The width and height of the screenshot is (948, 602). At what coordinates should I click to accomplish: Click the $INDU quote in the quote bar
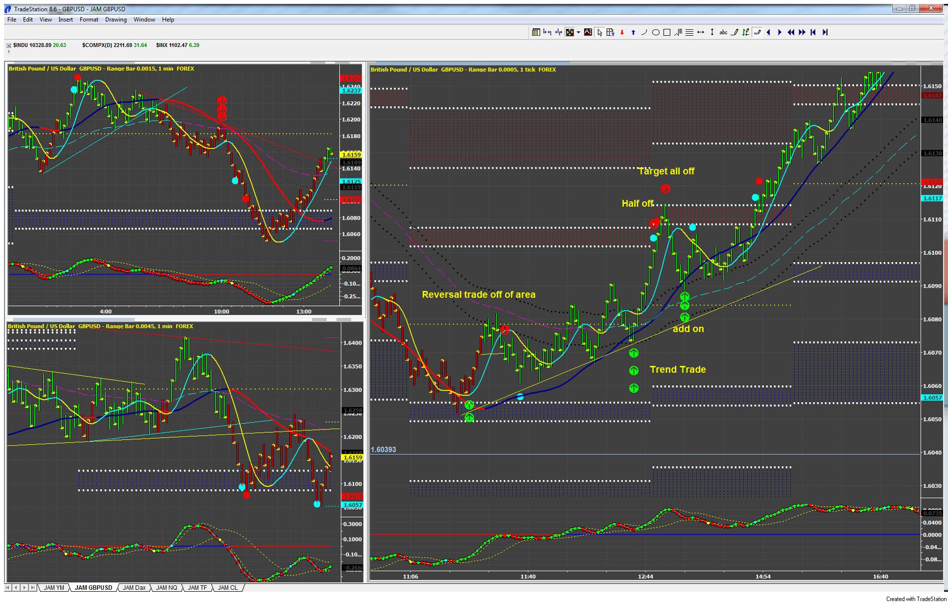40,45
